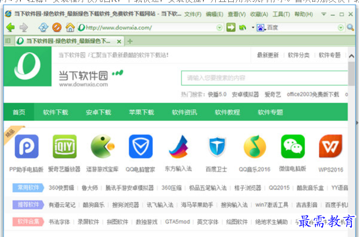
Task: Click the gray forward arrow
Action: click(x=23, y=27)
